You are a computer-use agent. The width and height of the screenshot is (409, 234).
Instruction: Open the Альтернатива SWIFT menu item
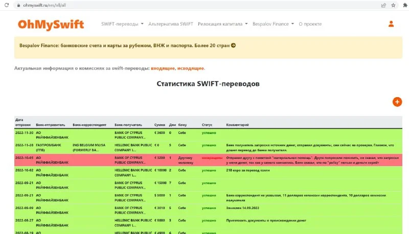[170, 24]
